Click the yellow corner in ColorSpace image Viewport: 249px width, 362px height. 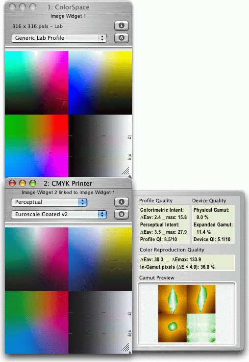click(125, 56)
